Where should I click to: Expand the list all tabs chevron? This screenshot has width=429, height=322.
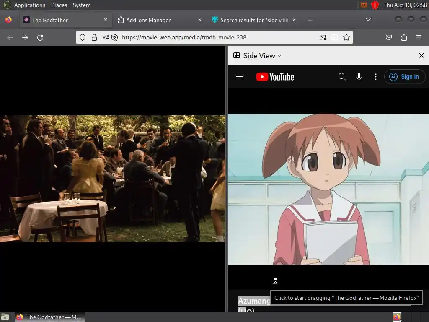pyautogui.click(x=368, y=20)
